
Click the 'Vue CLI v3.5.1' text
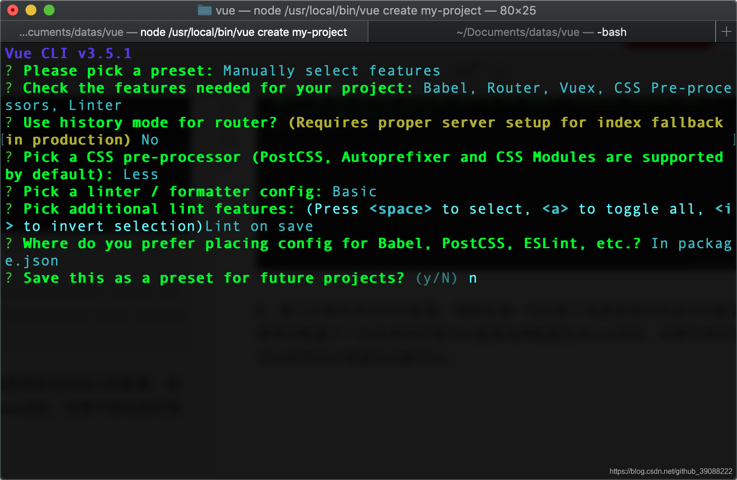(68, 54)
